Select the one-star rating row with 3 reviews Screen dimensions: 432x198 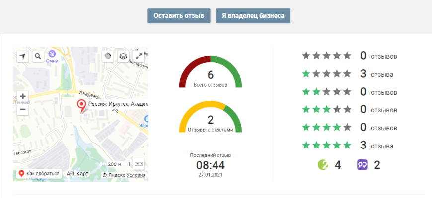point(350,74)
